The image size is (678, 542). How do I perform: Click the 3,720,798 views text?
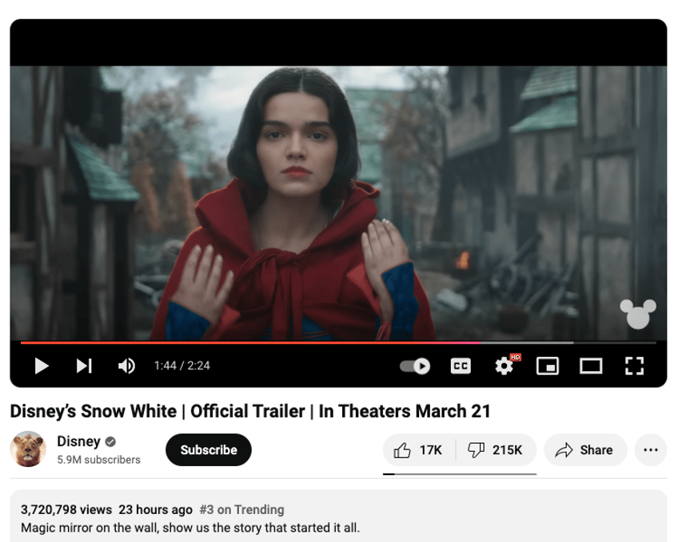(66, 509)
